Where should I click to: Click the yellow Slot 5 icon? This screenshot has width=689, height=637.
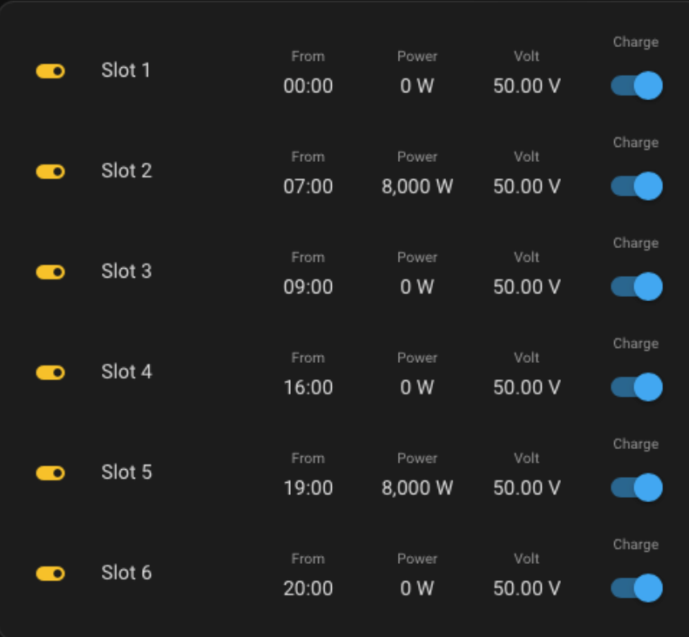[51, 473]
